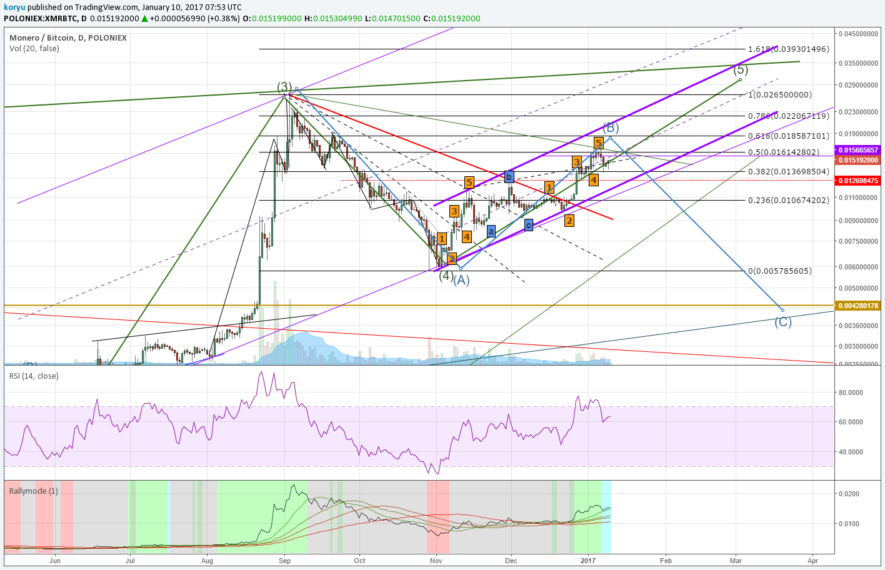Click the 0.786(0.022067119) Fibonacci label
885x570 pixels.
789,116
